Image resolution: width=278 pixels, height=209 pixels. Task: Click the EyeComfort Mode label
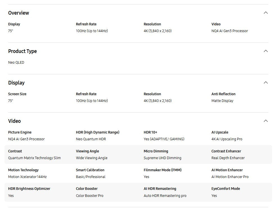(x=226, y=189)
